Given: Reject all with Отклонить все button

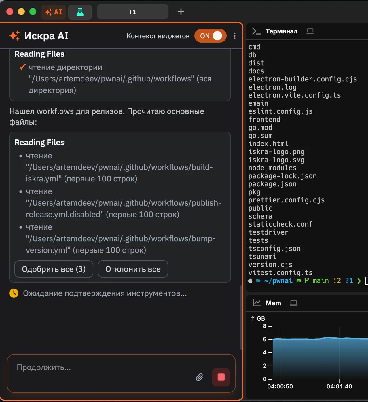Looking at the screenshot, I should [133, 269].
